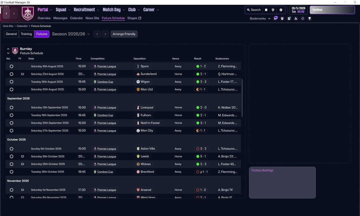Open the Messages sub-menu item
The image size is (360, 216).
[x=60, y=18]
